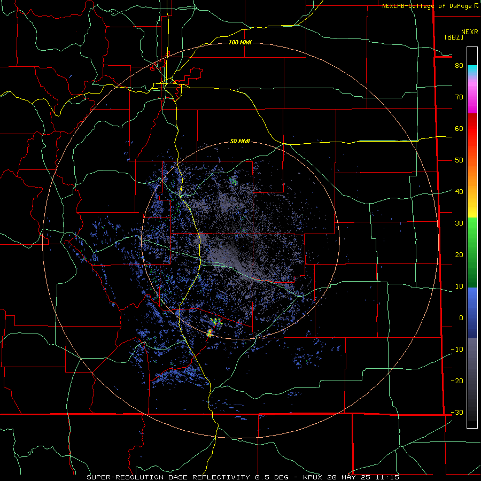Click the -30 value on the dBZ scale
Viewport: 481px width, 481px height.
(457, 413)
